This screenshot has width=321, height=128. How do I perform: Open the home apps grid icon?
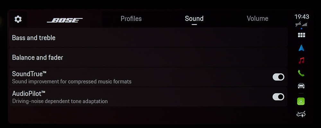[x=301, y=35]
